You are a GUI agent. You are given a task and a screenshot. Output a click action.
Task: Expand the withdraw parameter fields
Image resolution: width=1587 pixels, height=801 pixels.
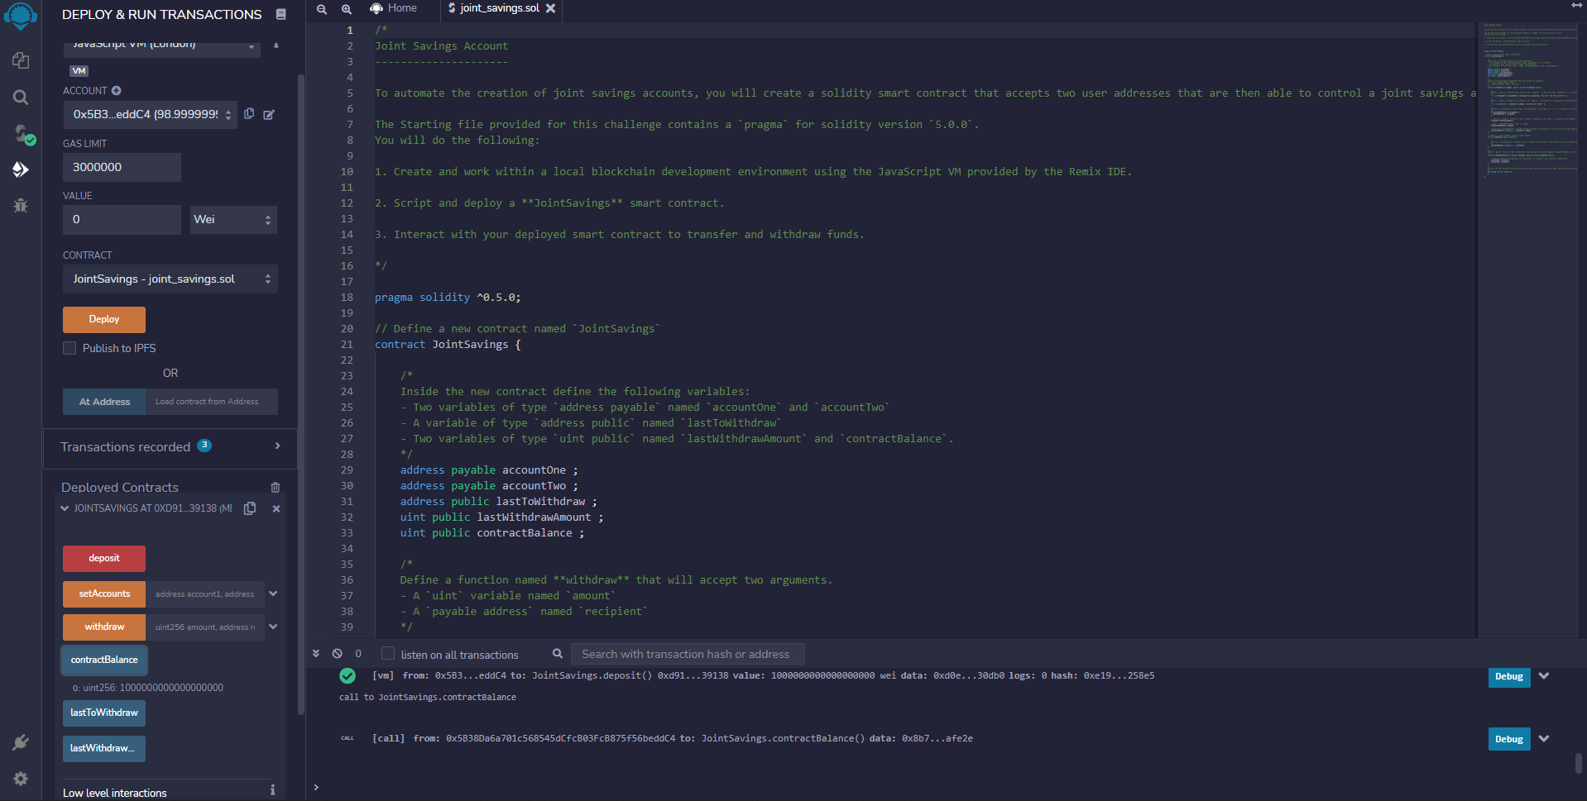273,627
